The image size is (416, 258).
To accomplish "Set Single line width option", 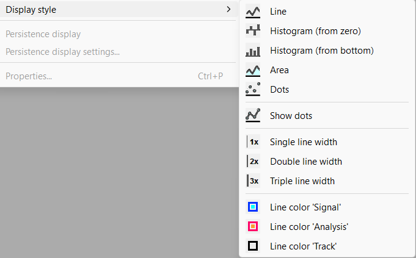I will 303,142.
